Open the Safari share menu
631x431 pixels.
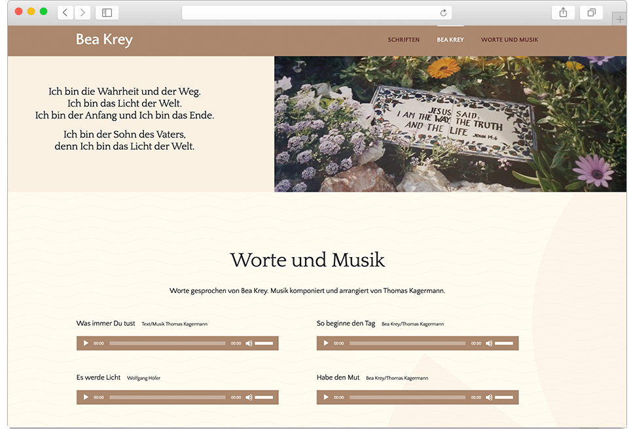coord(563,12)
